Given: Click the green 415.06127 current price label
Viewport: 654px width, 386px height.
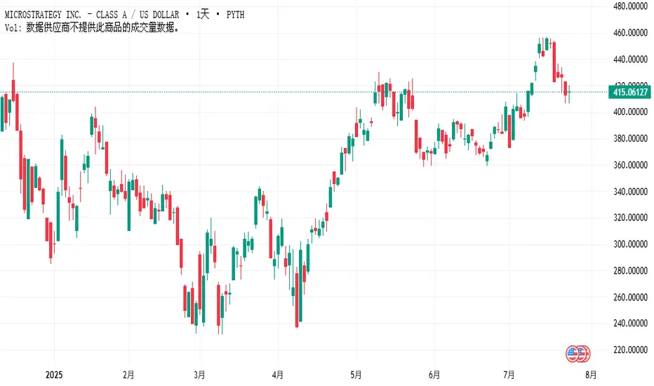Looking at the screenshot, I should click(629, 92).
